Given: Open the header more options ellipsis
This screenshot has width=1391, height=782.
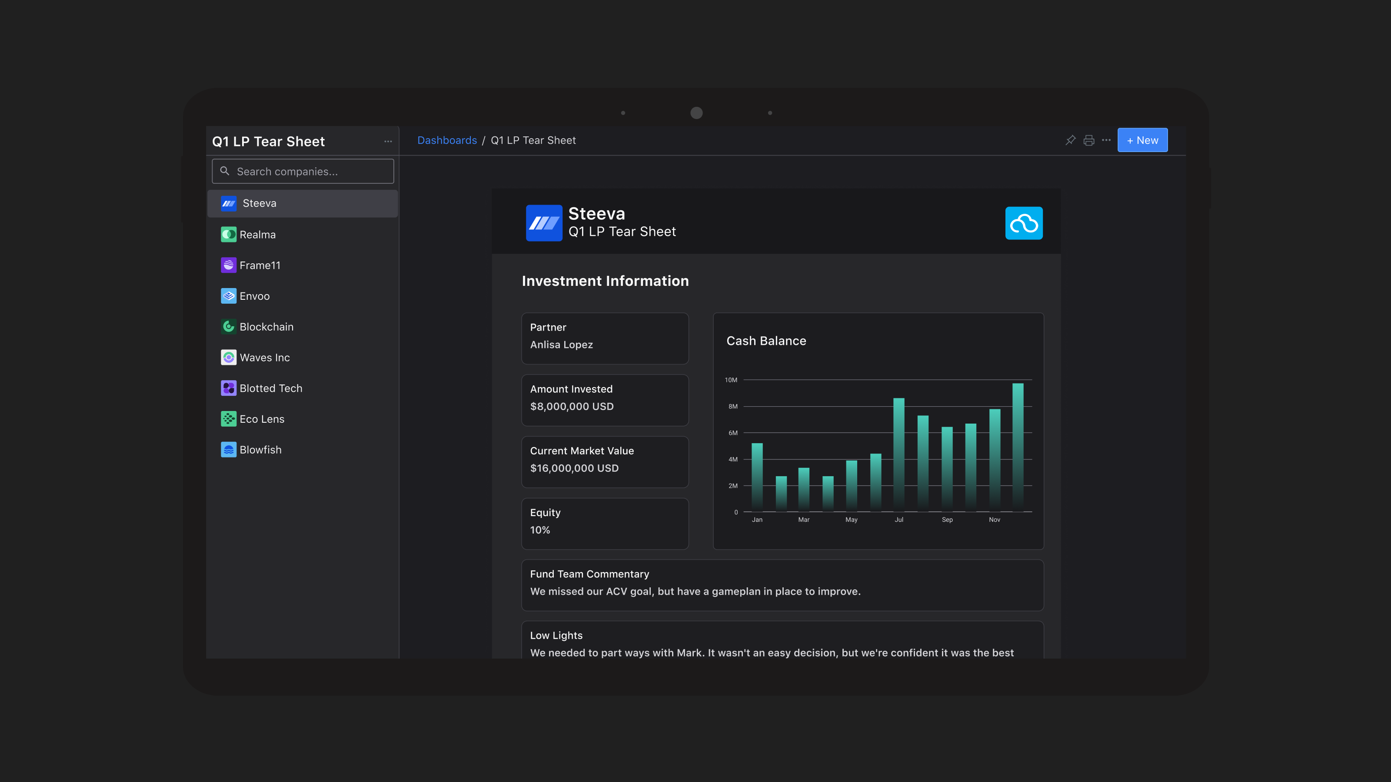Looking at the screenshot, I should tap(1106, 140).
